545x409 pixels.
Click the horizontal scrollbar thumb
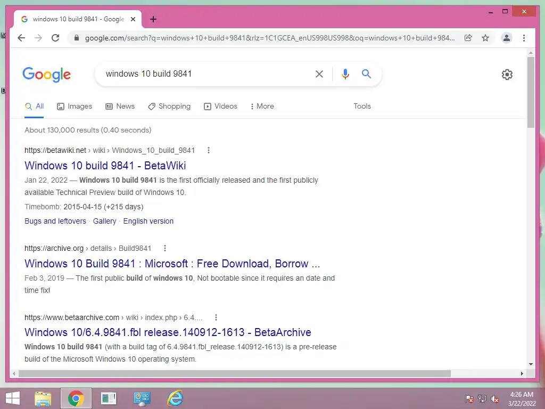click(235, 373)
